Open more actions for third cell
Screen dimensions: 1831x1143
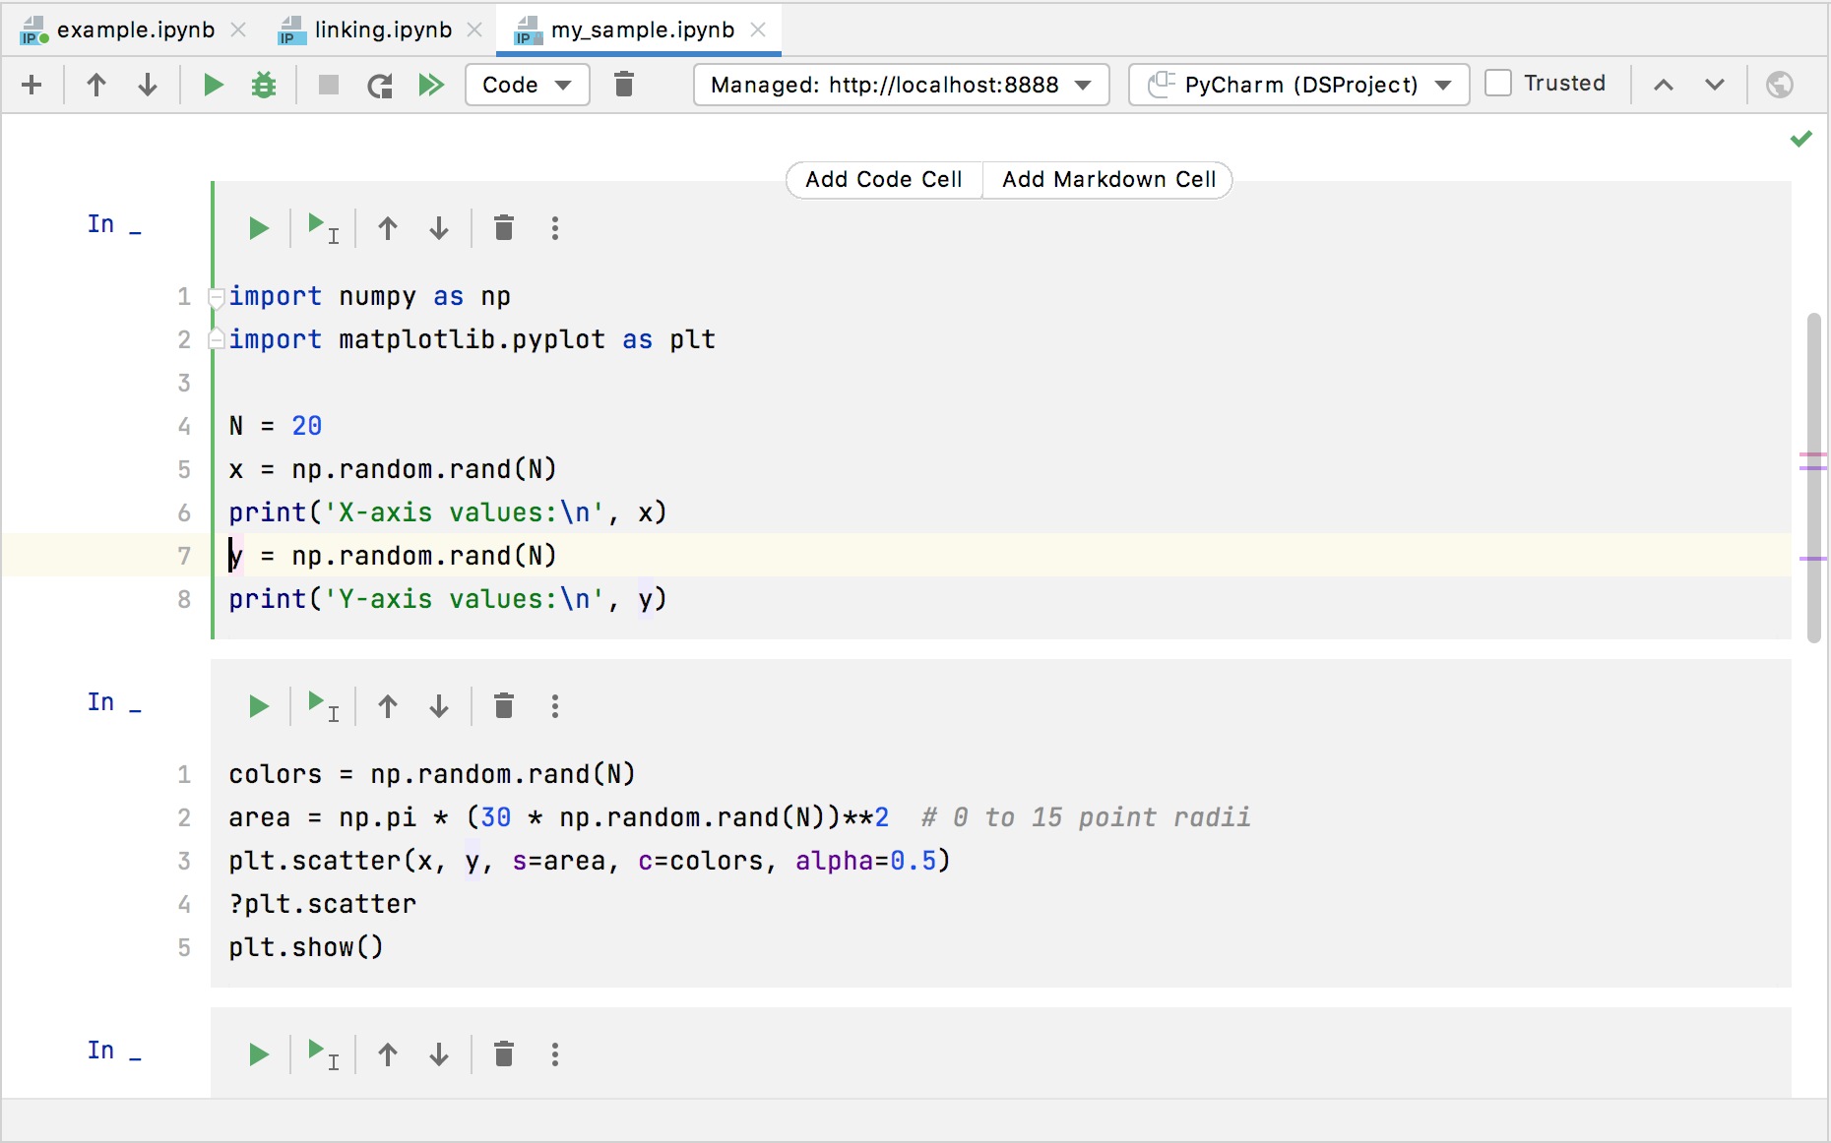point(555,1054)
